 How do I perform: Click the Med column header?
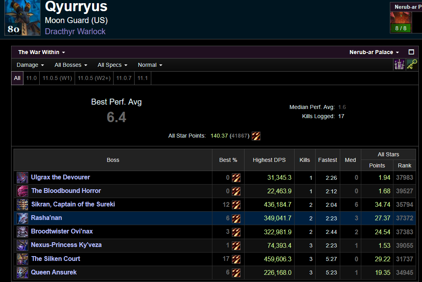351,160
